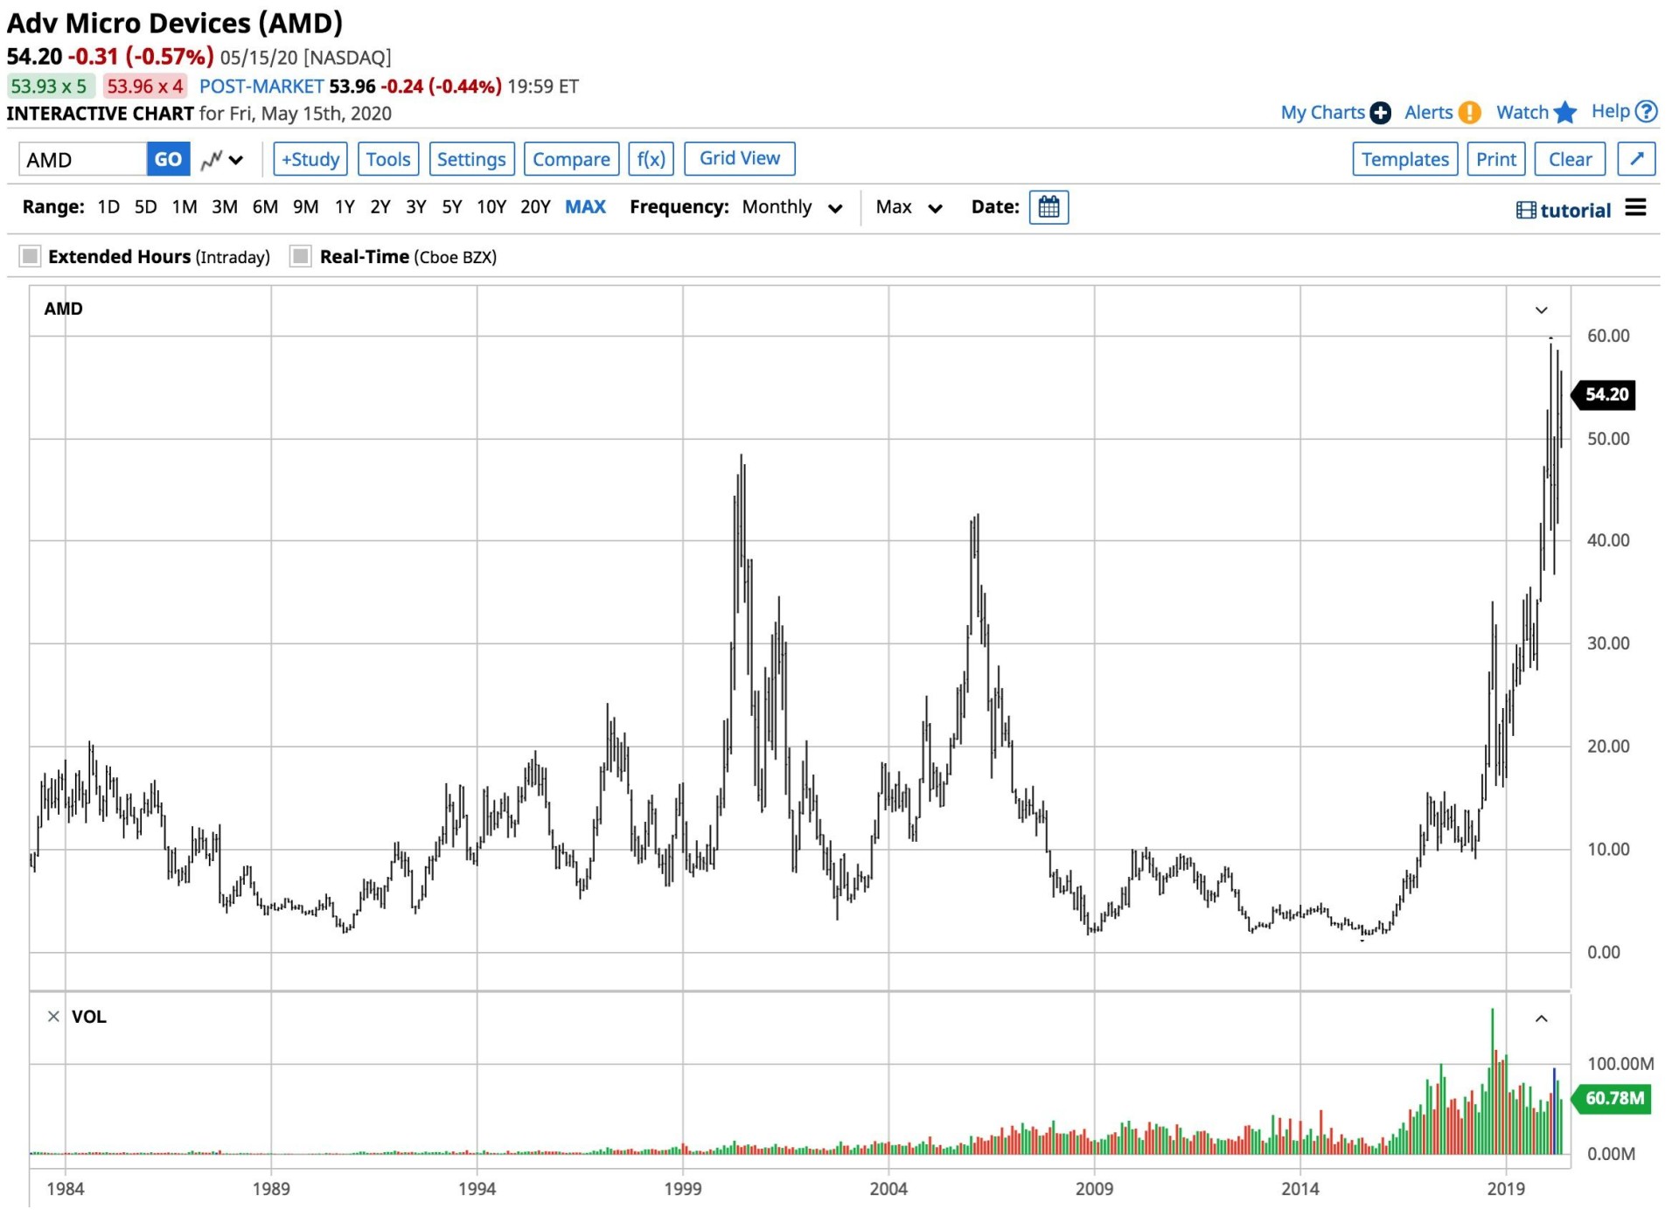Click the 1984 axis label
Screen dimensions: 1679x1223
point(66,1189)
